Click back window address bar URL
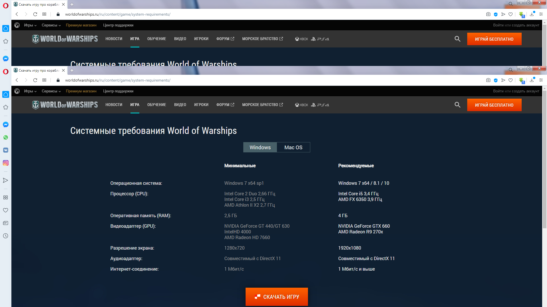 point(118,14)
